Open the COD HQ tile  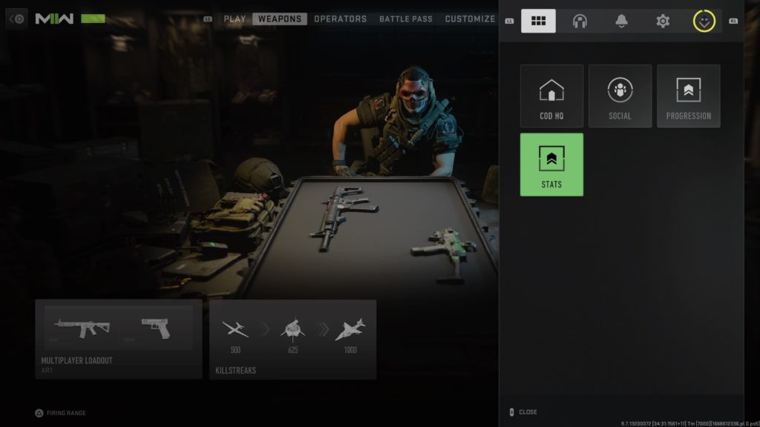point(551,96)
